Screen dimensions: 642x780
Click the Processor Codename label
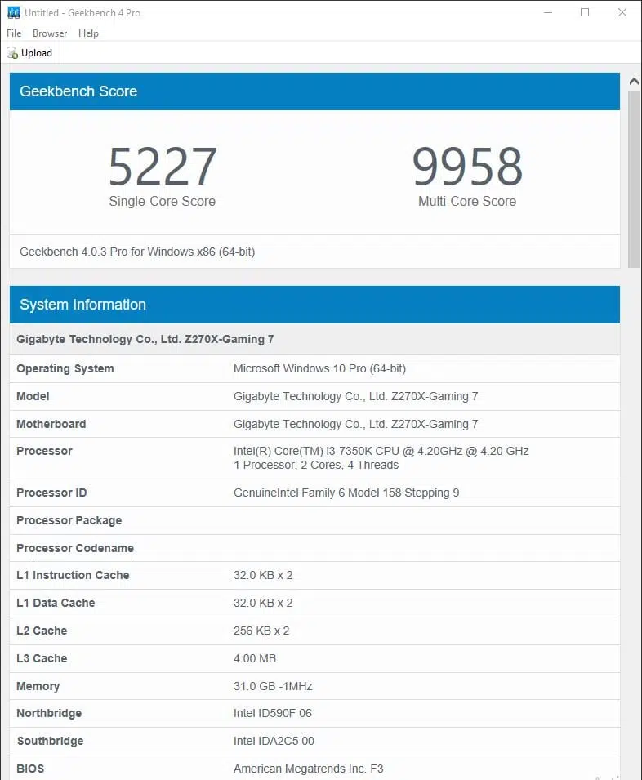[x=75, y=548]
